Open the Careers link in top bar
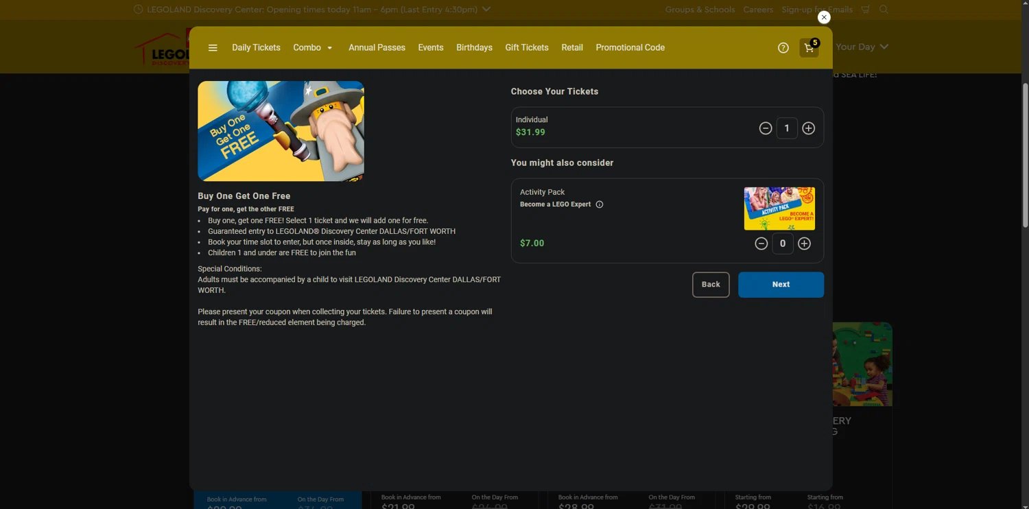 click(758, 10)
